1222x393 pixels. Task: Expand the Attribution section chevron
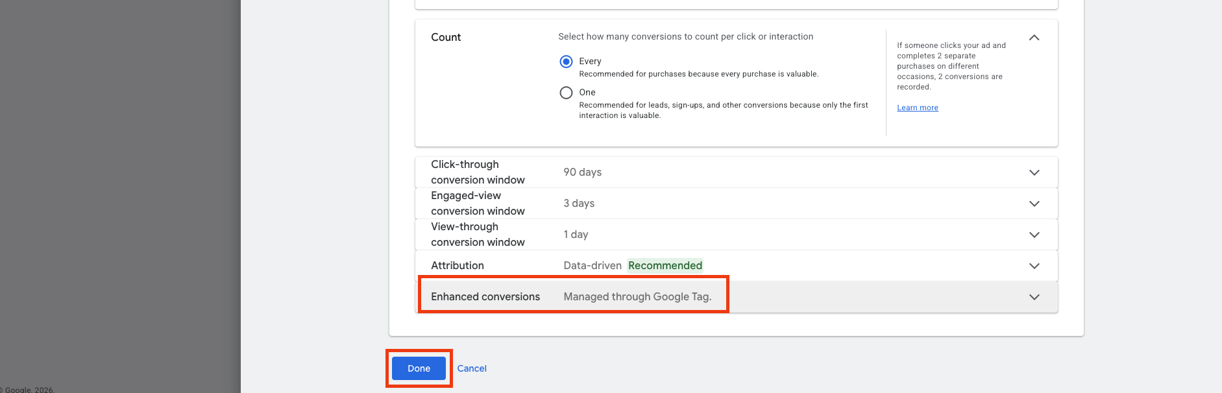tap(1034, 266)
